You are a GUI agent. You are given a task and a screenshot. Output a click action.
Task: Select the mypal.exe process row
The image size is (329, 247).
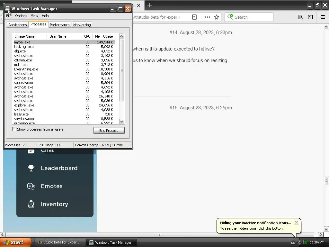pyautogui.click(x=64, y=42)
